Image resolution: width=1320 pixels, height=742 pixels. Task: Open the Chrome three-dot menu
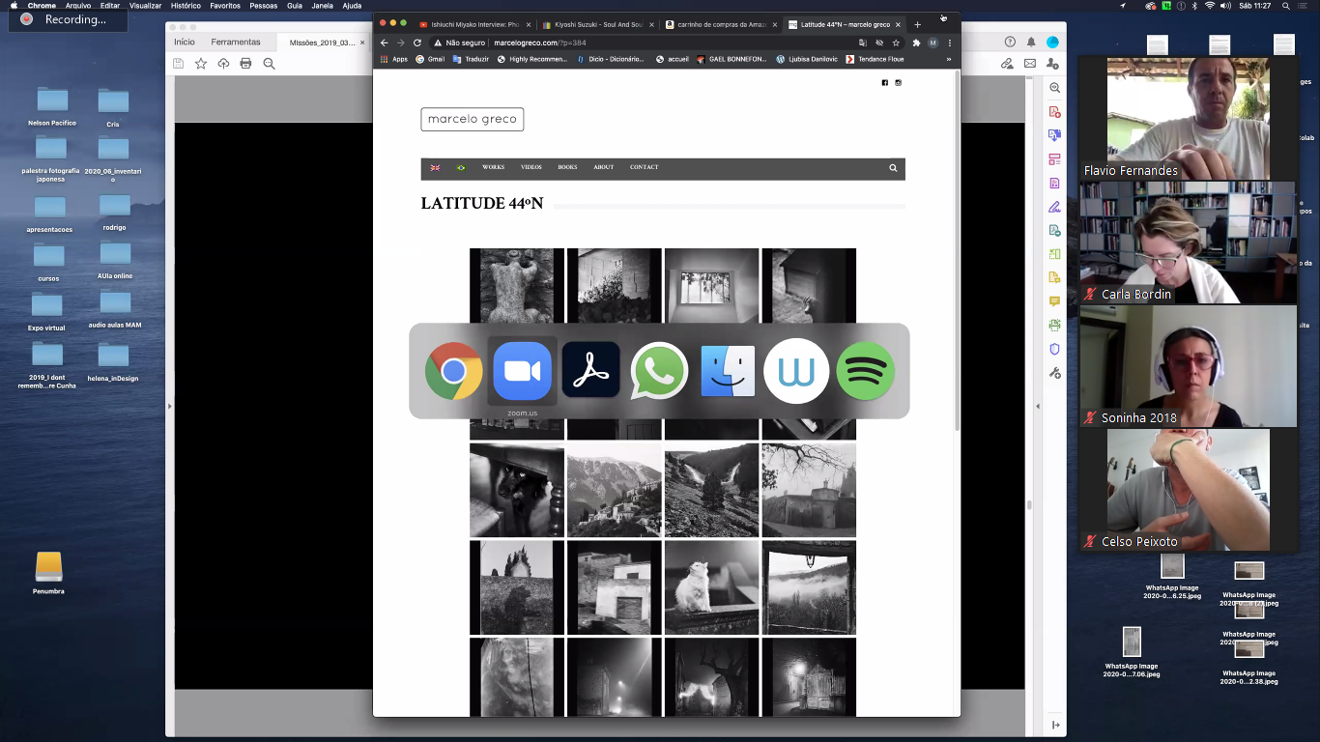point(950,43)
